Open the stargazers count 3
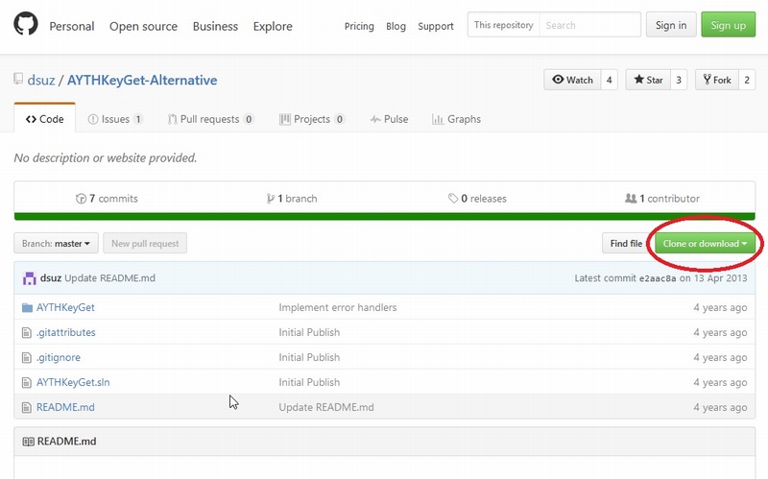The width and height of the screenshot is (768, 479). tap(679, 80)
